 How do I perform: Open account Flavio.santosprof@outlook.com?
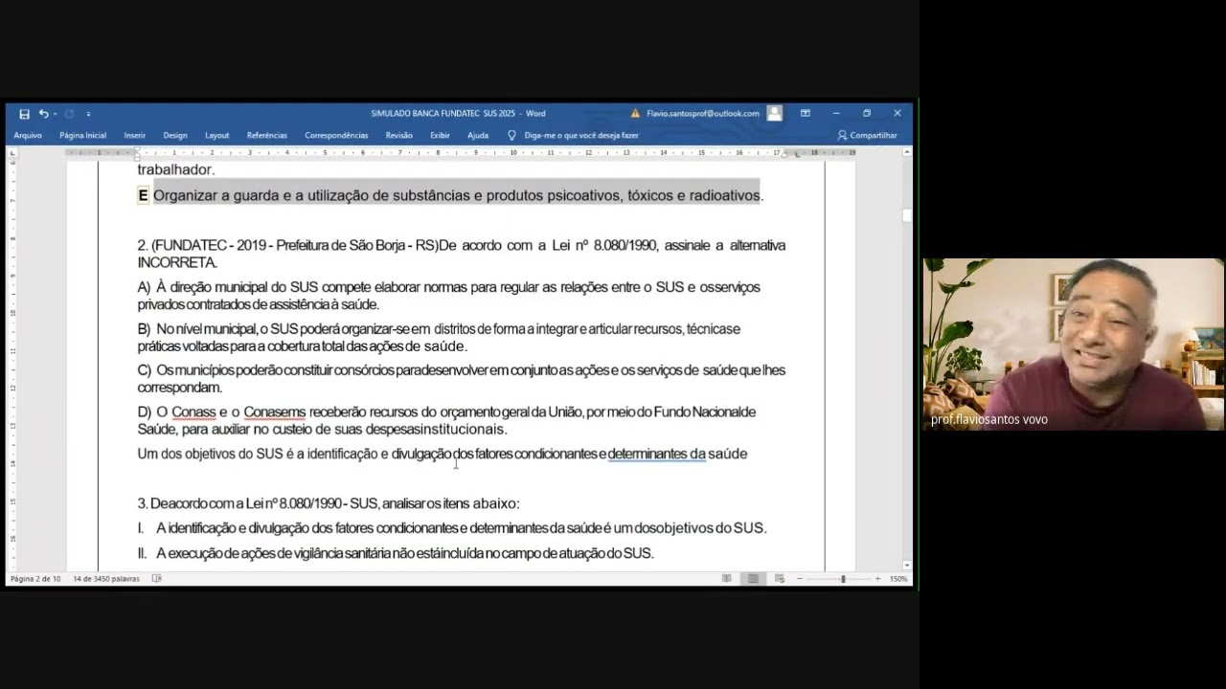pos(703,114)
